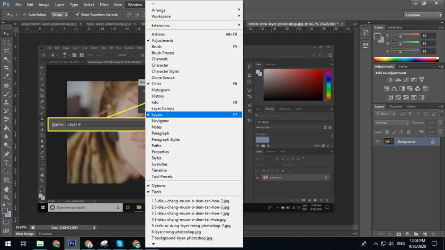Open the Filter menu
Screen dimensions: 445x250
coord(104,5)
